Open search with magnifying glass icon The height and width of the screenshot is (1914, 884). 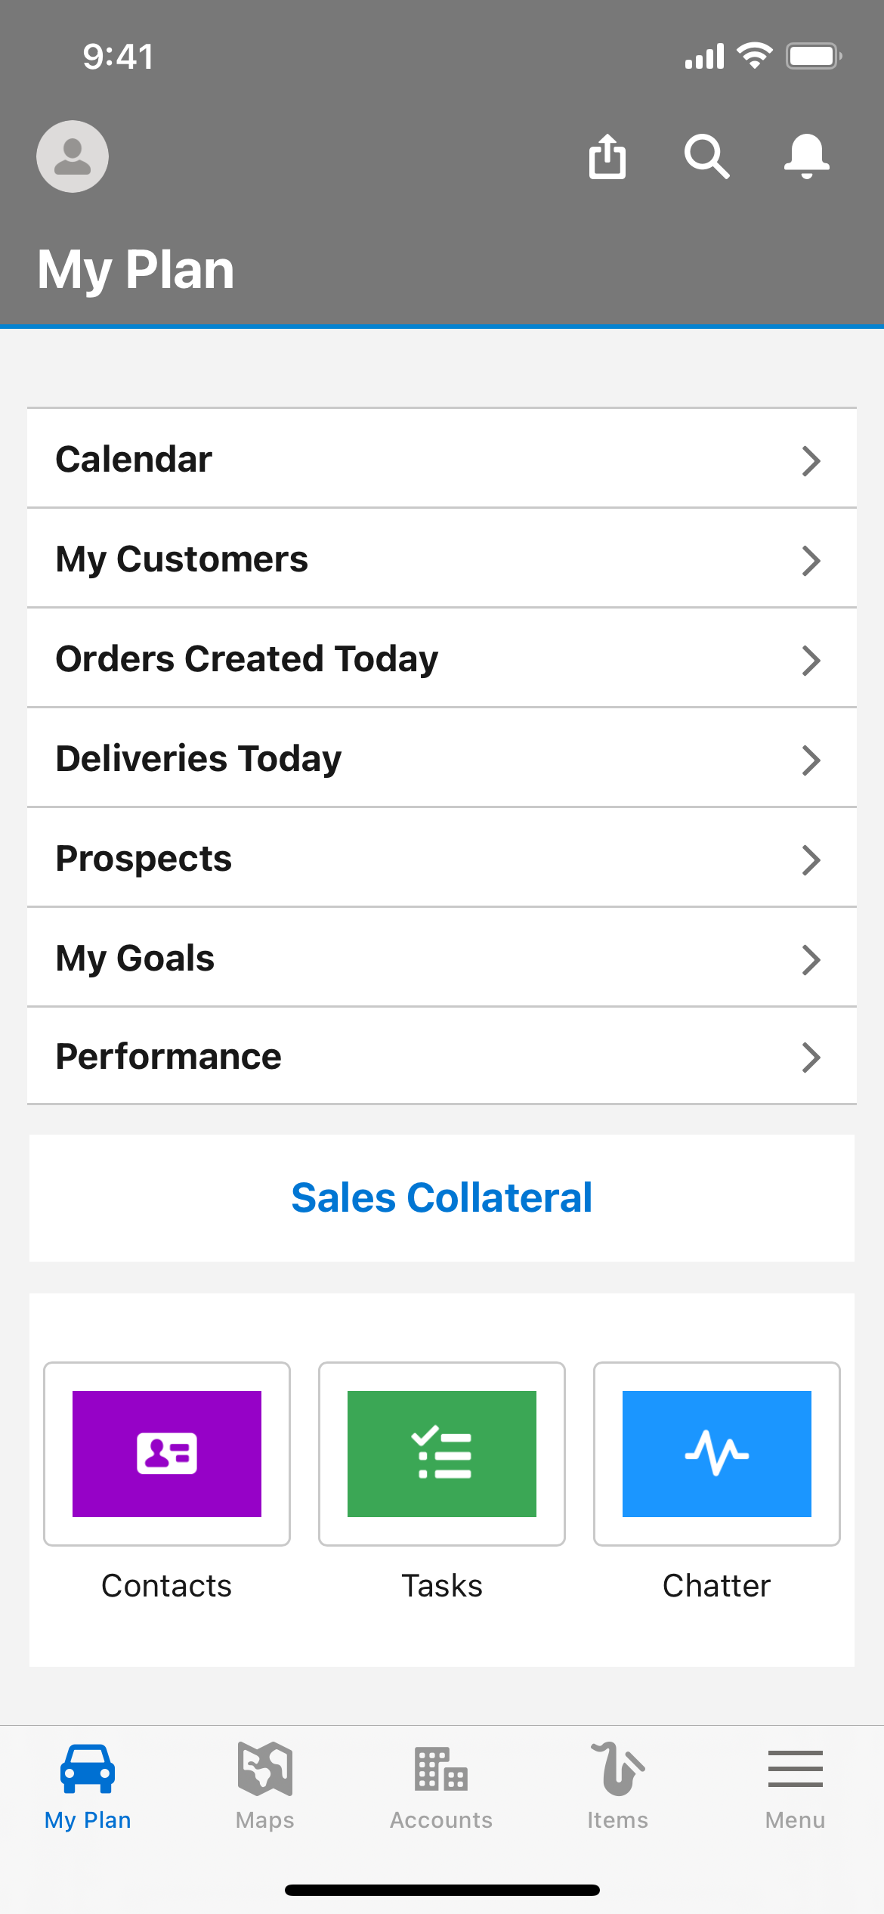point(706,156)
